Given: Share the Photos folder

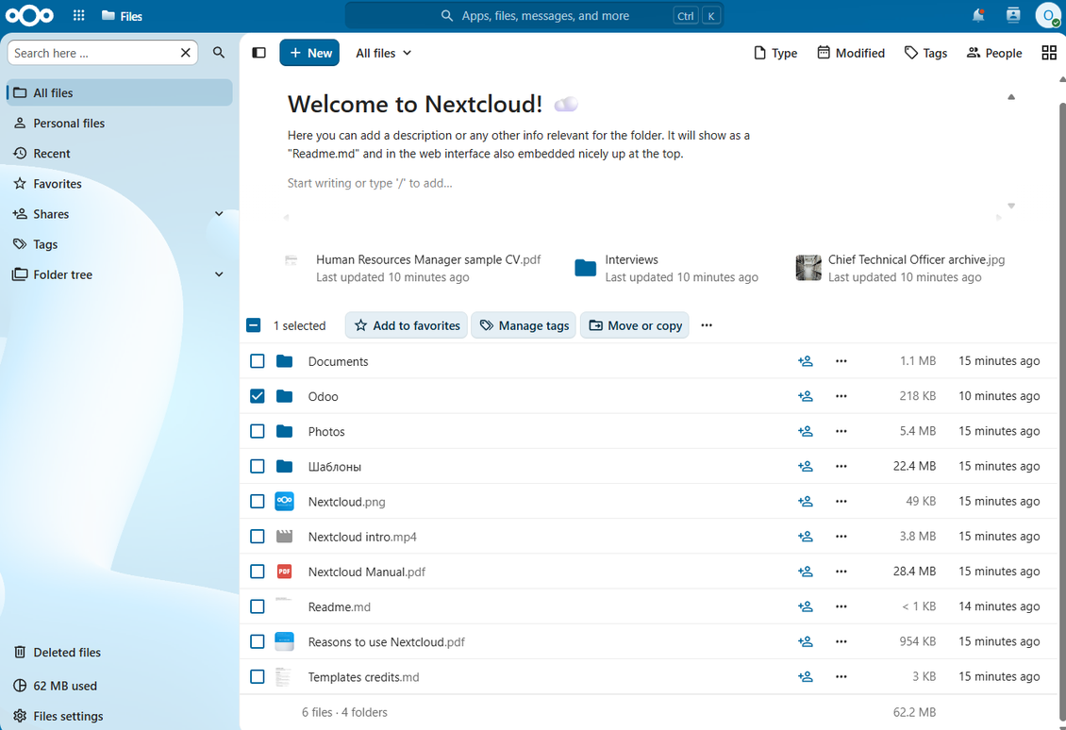Looking at the screenshot, I should click(805, 431).
